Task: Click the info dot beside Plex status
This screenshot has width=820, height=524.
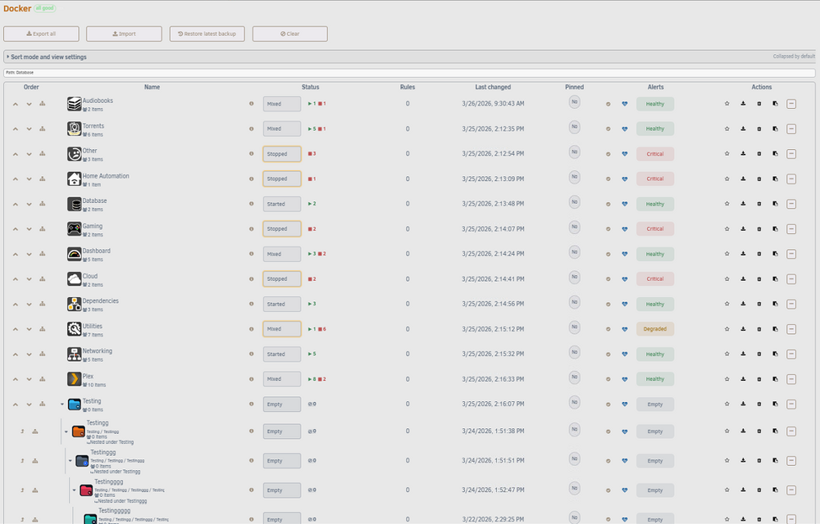Action: coord(252,379)
